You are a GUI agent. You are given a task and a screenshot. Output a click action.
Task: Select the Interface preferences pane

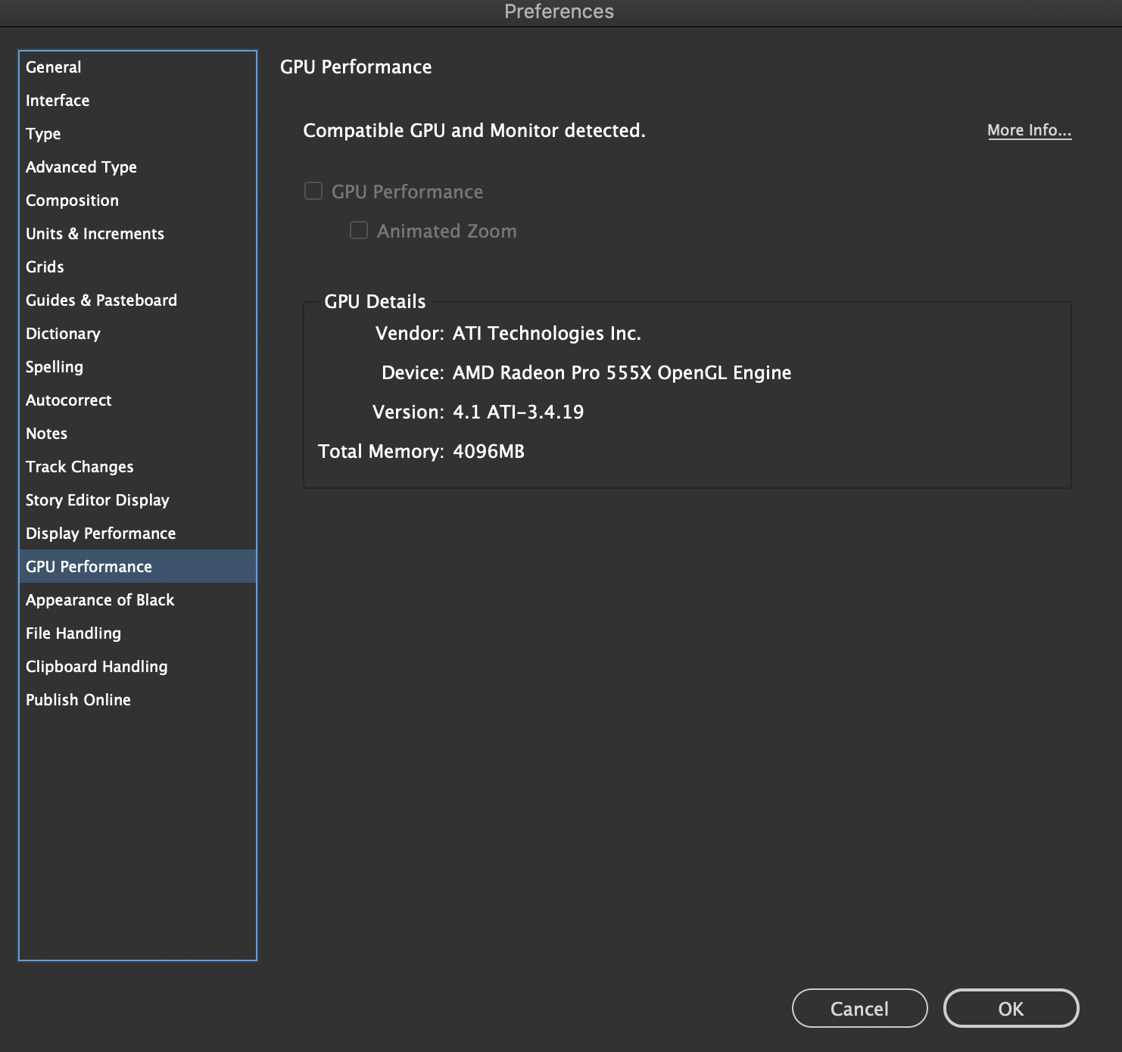click(x=58, y=100)
